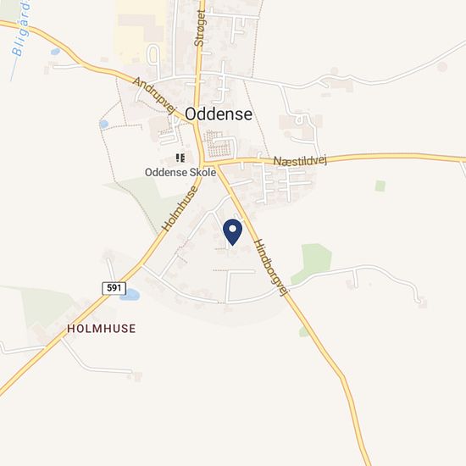466x466 pixels.
Task: Click the small green square south of Næstildvej
Action: click(x=380, y=186)
